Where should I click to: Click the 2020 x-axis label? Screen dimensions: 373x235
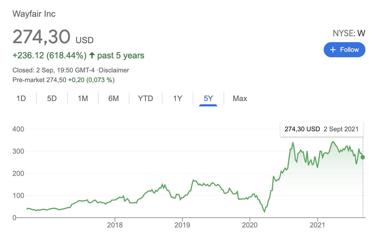click(250, 225)
